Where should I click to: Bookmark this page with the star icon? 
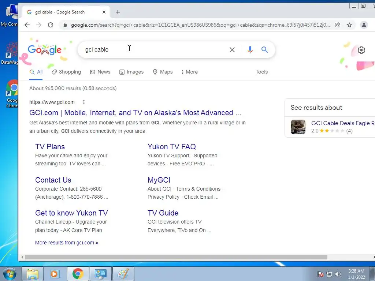(x=349, y=25)
